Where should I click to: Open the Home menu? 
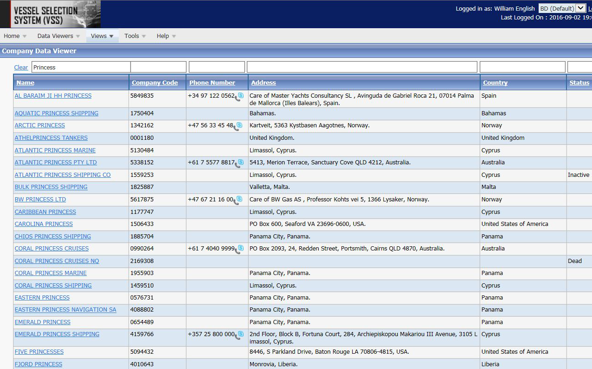click(x=15, y=36)
